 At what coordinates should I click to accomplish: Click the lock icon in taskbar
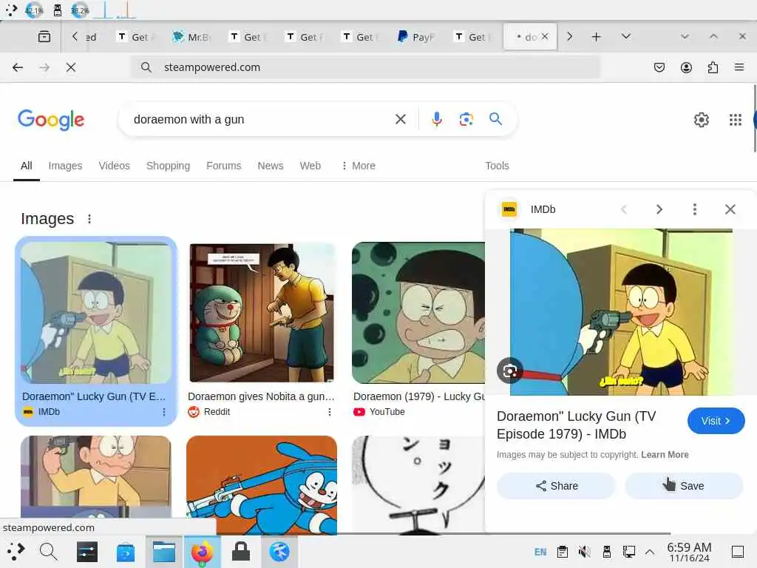click(241, 552)
